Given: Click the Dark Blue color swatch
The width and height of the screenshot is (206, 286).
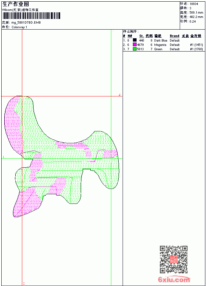Looking at the screenshot, I should click(x=135, y=40).
